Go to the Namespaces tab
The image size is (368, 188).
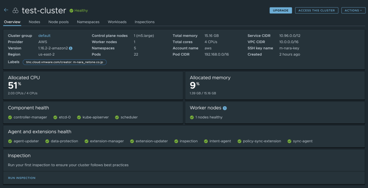[x=88, y=22]
